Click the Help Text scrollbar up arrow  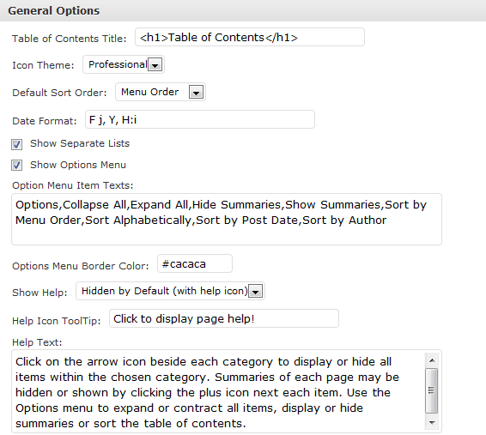432,360
